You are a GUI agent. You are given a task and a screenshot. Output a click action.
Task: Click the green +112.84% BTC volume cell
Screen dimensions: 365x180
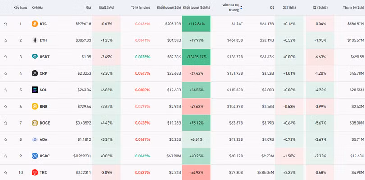pyautogui.click(x=196, y=24)
